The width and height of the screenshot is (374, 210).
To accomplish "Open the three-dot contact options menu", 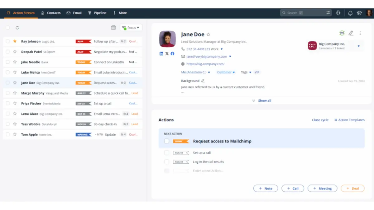I will [x=360, y=33].
